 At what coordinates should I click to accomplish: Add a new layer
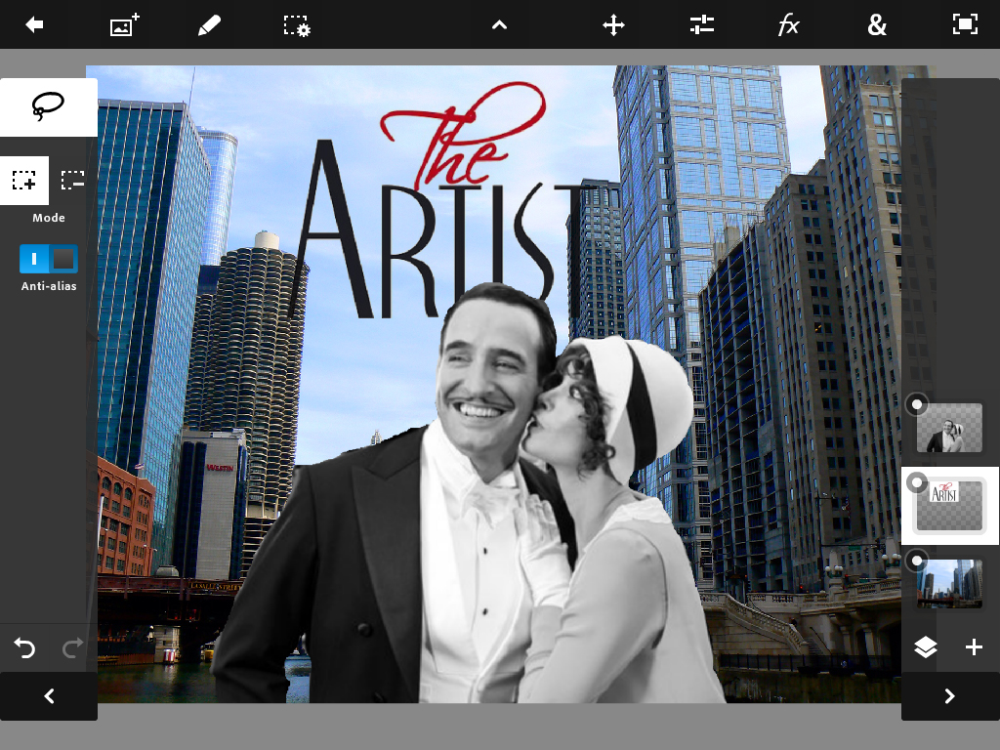point(974,647)
